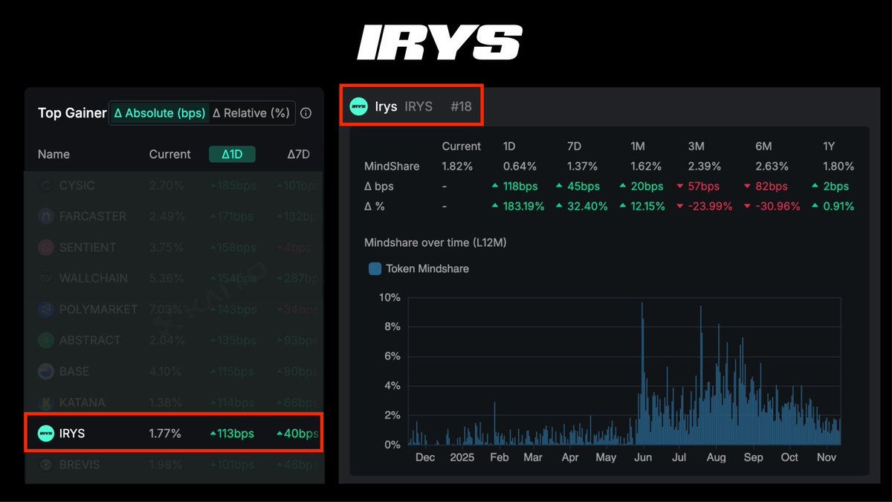Click the BASE row icon

[x=46, y=371]
